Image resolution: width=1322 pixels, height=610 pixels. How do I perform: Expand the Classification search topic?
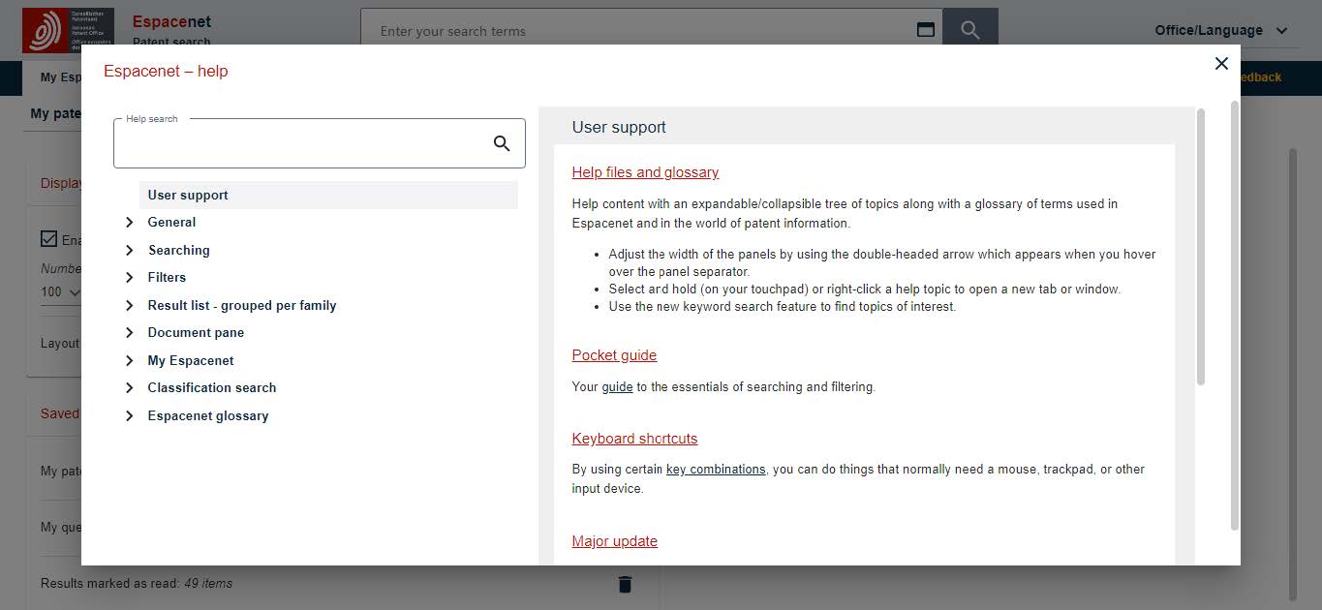tap(130, 387)
